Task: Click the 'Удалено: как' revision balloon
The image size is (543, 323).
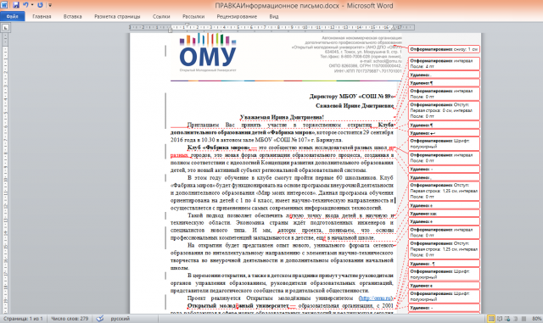Action: [444, 214]
